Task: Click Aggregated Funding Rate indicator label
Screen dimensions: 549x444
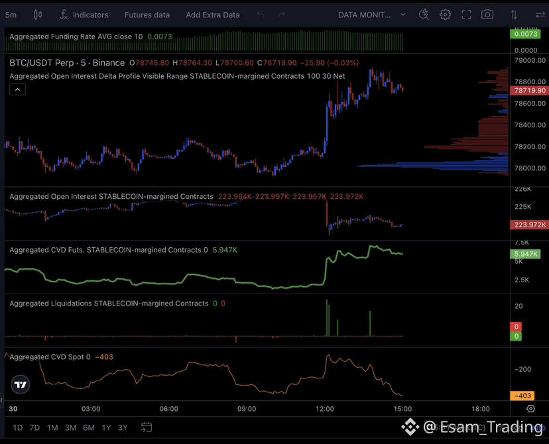Action: [x=76, y=36]
